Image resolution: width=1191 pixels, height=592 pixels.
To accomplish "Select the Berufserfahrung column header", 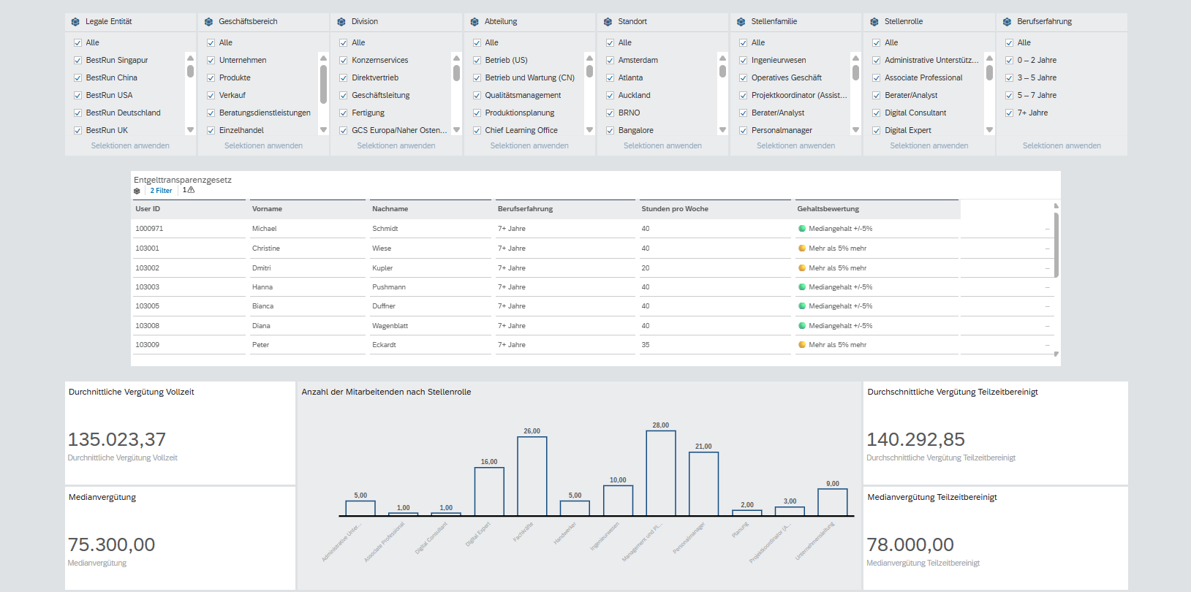I will click(525, 209).
